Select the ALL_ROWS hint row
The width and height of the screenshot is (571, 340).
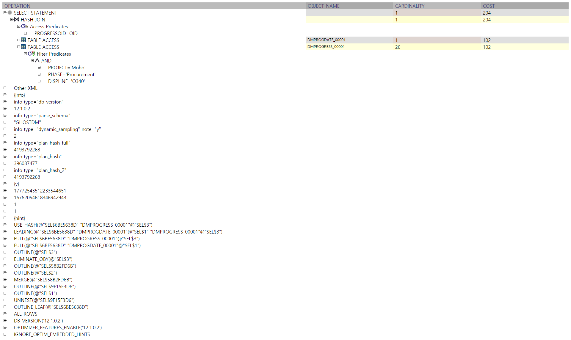(26, 314)
